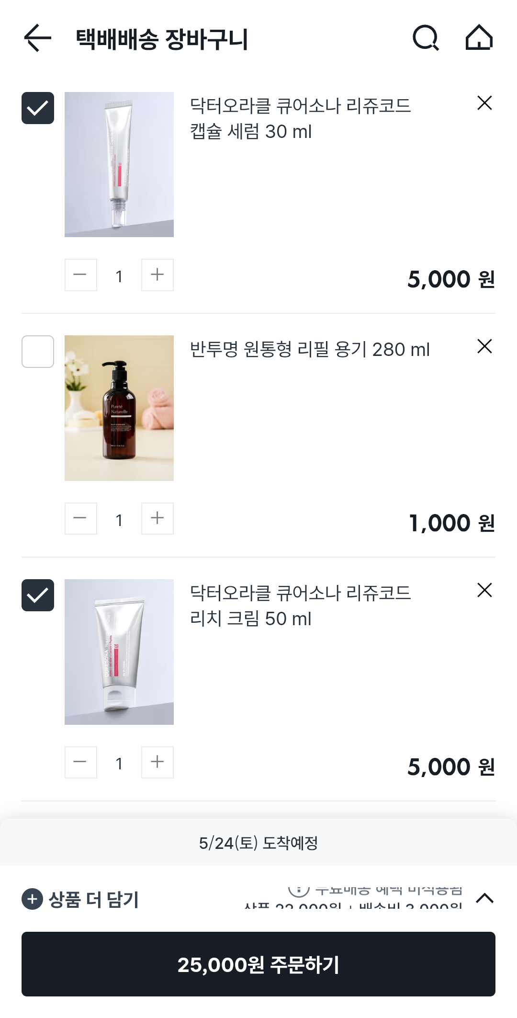The width and height of the screenshot is (517, 1018).
Task: Increase the refill container quantity with plus
Action: [x=157, y=518]
